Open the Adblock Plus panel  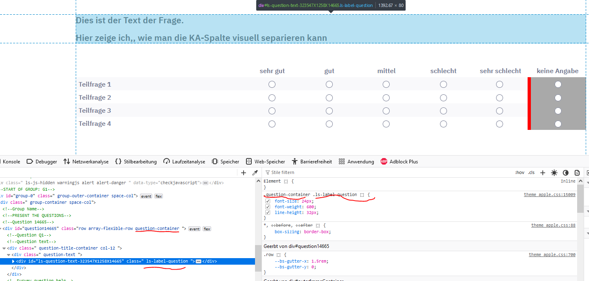pyautogui.click(x=399, y=162)
